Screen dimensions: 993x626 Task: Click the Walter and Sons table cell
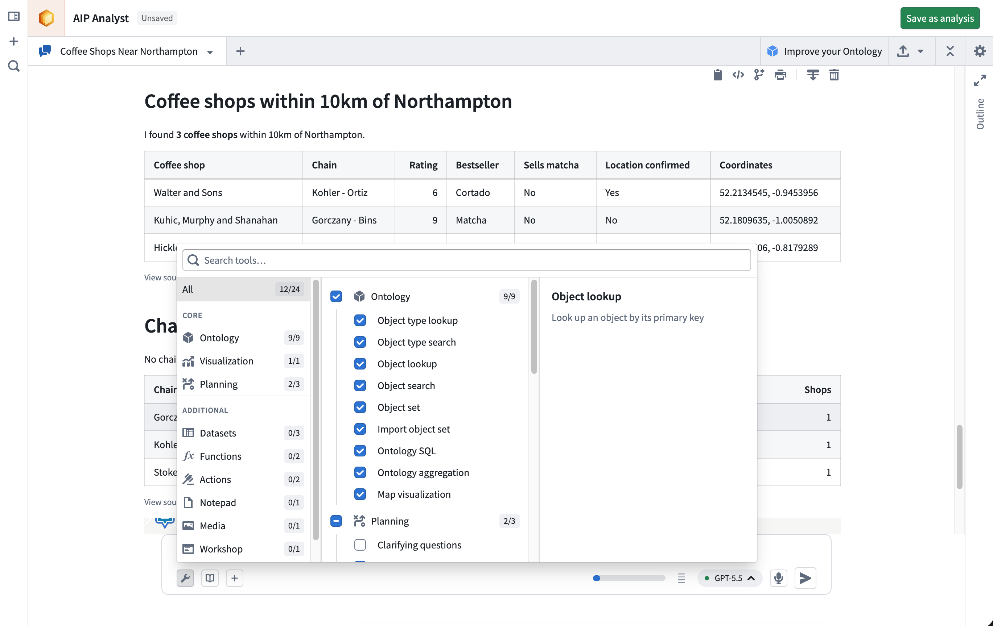(x=223, y=193)
